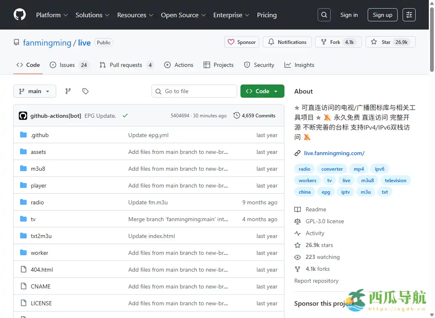Toggle Notifications for this repository
435x318 pixels.
(x=287, y=42)
